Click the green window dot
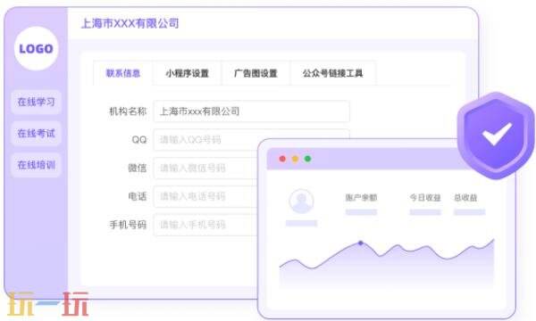Image resolution: width=536 pixels, height=321 pixels. tap(307, 159)
